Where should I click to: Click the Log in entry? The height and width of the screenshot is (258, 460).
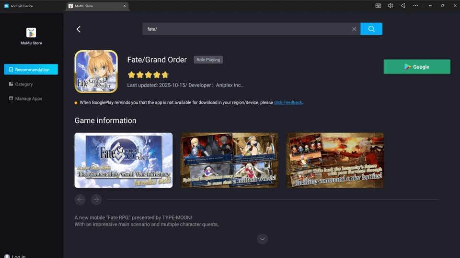pyautogui.click(x=15, y=256)
